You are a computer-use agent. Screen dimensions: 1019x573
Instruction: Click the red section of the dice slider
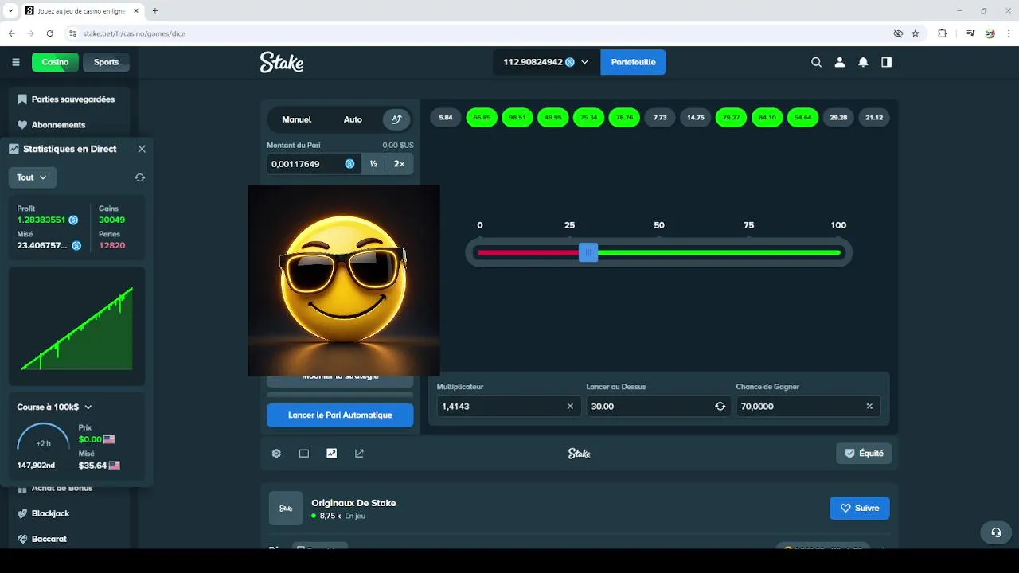point(528,253)
